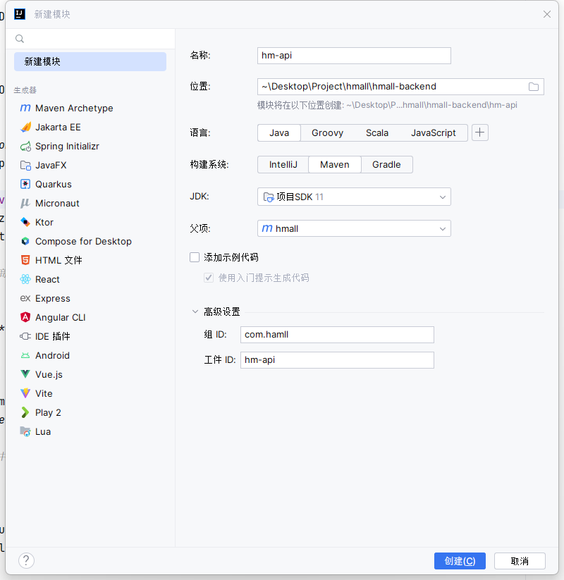Image resolution: width=564 pixels, height=580 pixels.
Task: Focus the 组 ID field com.hamll
Action: pos(337,334)
